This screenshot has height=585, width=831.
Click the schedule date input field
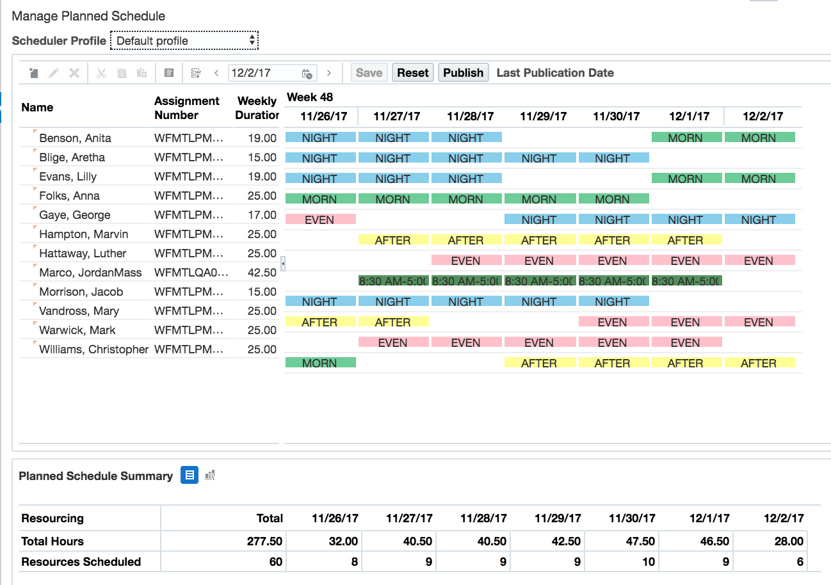pyautogui.click(x=262, y=73)
